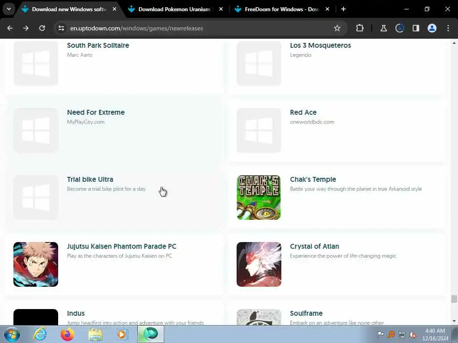Switch to FreeDoom for Windows tab
The width and height of the screenshot is (458, 343).
point(282,9)
